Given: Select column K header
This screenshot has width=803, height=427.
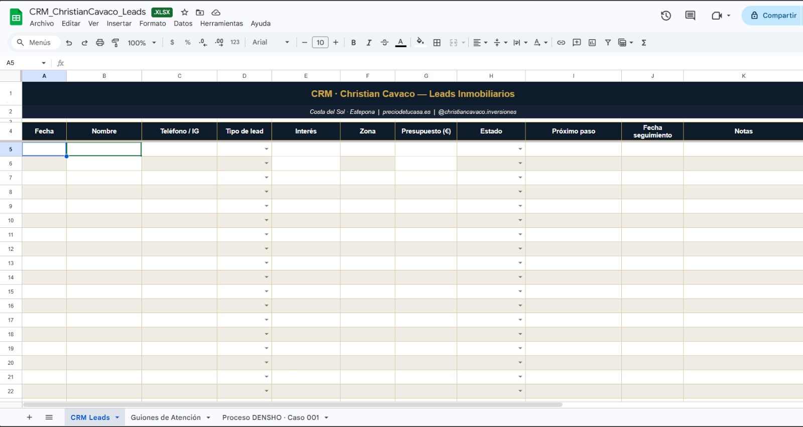Looking at the screenshot, I should (x=743, y=76).
